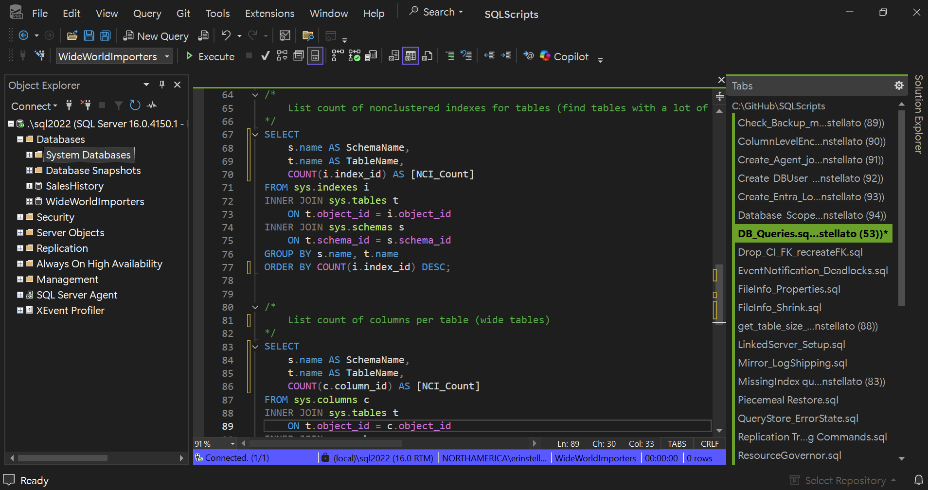The image size is (928, 490).
Task: Toggle Results to Grid output mode
Action: (410, 56)
